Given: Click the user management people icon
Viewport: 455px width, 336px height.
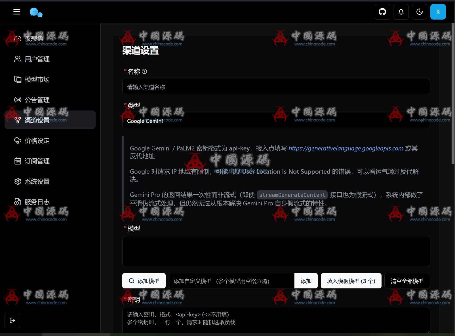Looking at the screenshot, I should [18, 59].
